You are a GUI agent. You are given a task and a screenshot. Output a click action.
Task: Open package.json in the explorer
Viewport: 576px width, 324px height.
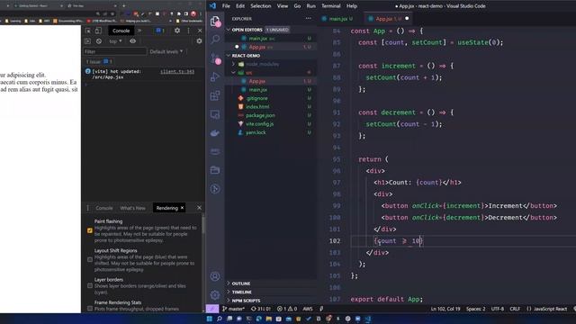260,115
